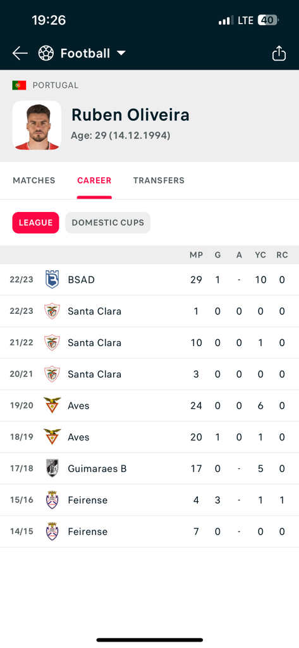Tap Guimaraes B club crest
The image size is (299, 648).
52,468
